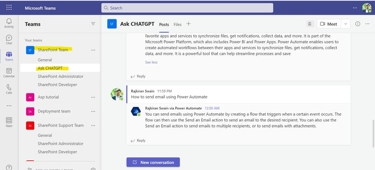
Task: Open the Calendar app
Action: [9, 73]
